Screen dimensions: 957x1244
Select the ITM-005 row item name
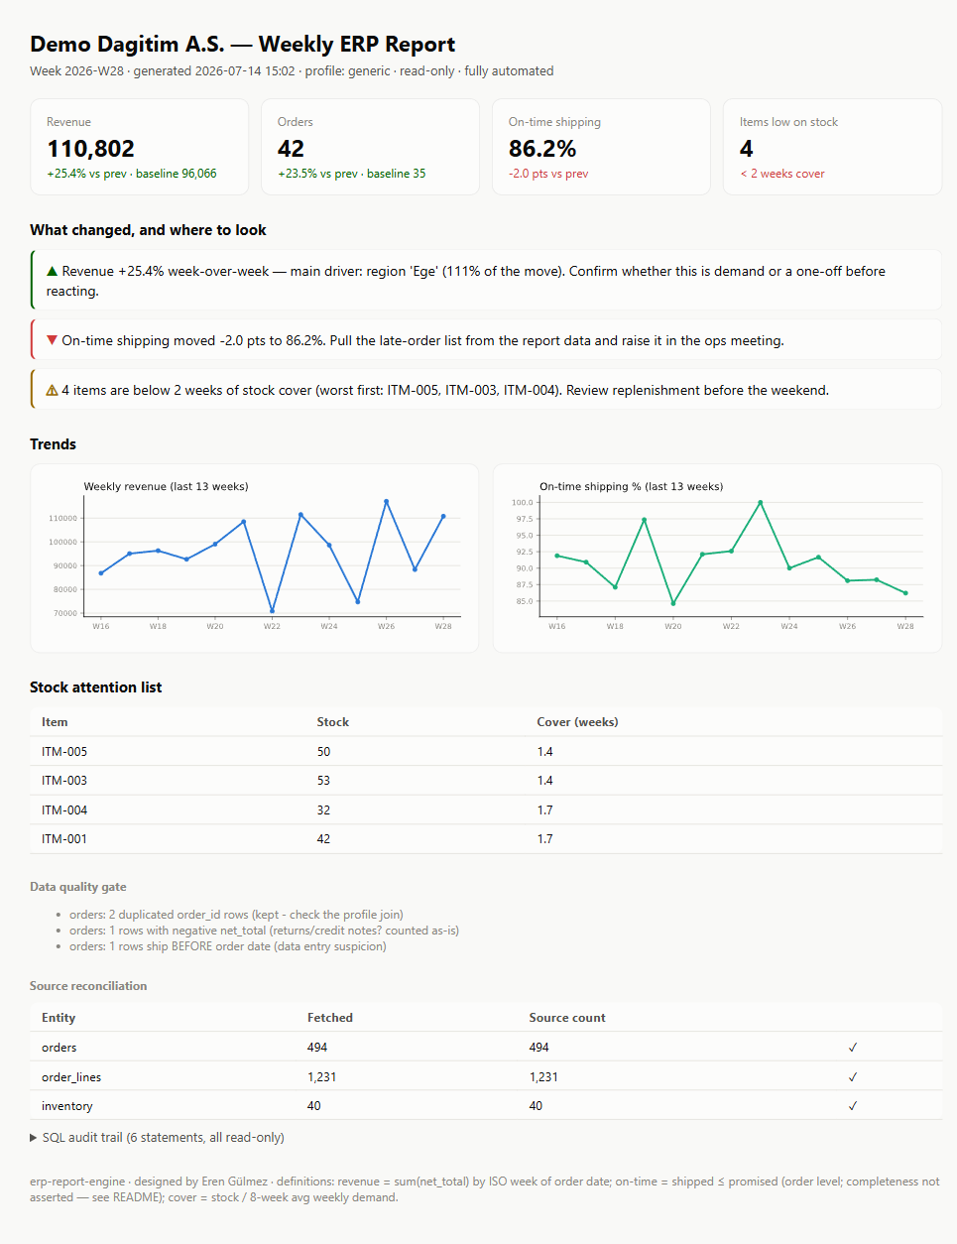click(64, 752)
